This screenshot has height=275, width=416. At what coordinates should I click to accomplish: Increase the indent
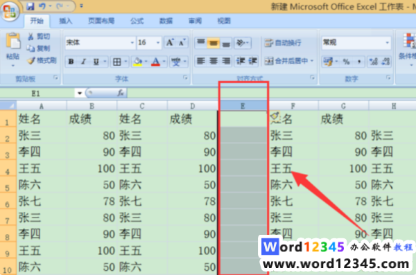coord(252,61)
